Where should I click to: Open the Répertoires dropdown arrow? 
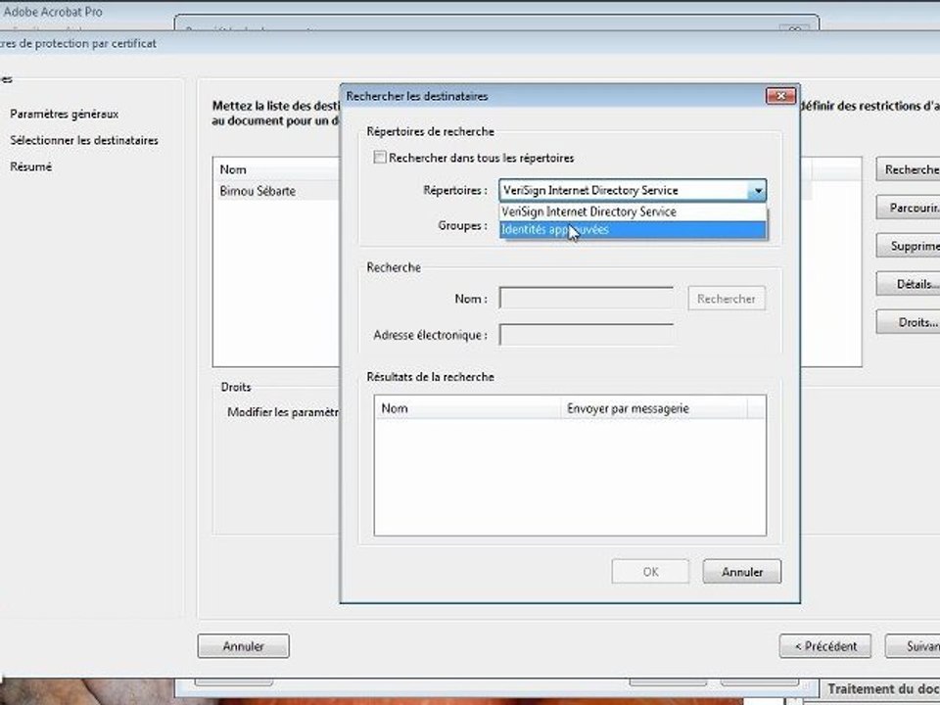[x=758, y=191]
